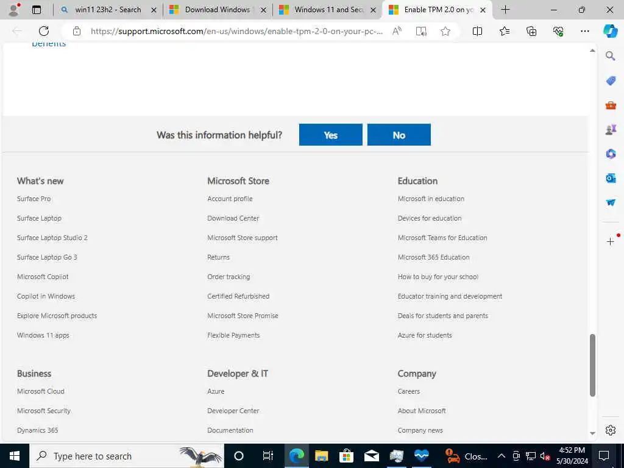Open Flexible Payments link
The image size is (624, 468).
(x=233, y=335)
